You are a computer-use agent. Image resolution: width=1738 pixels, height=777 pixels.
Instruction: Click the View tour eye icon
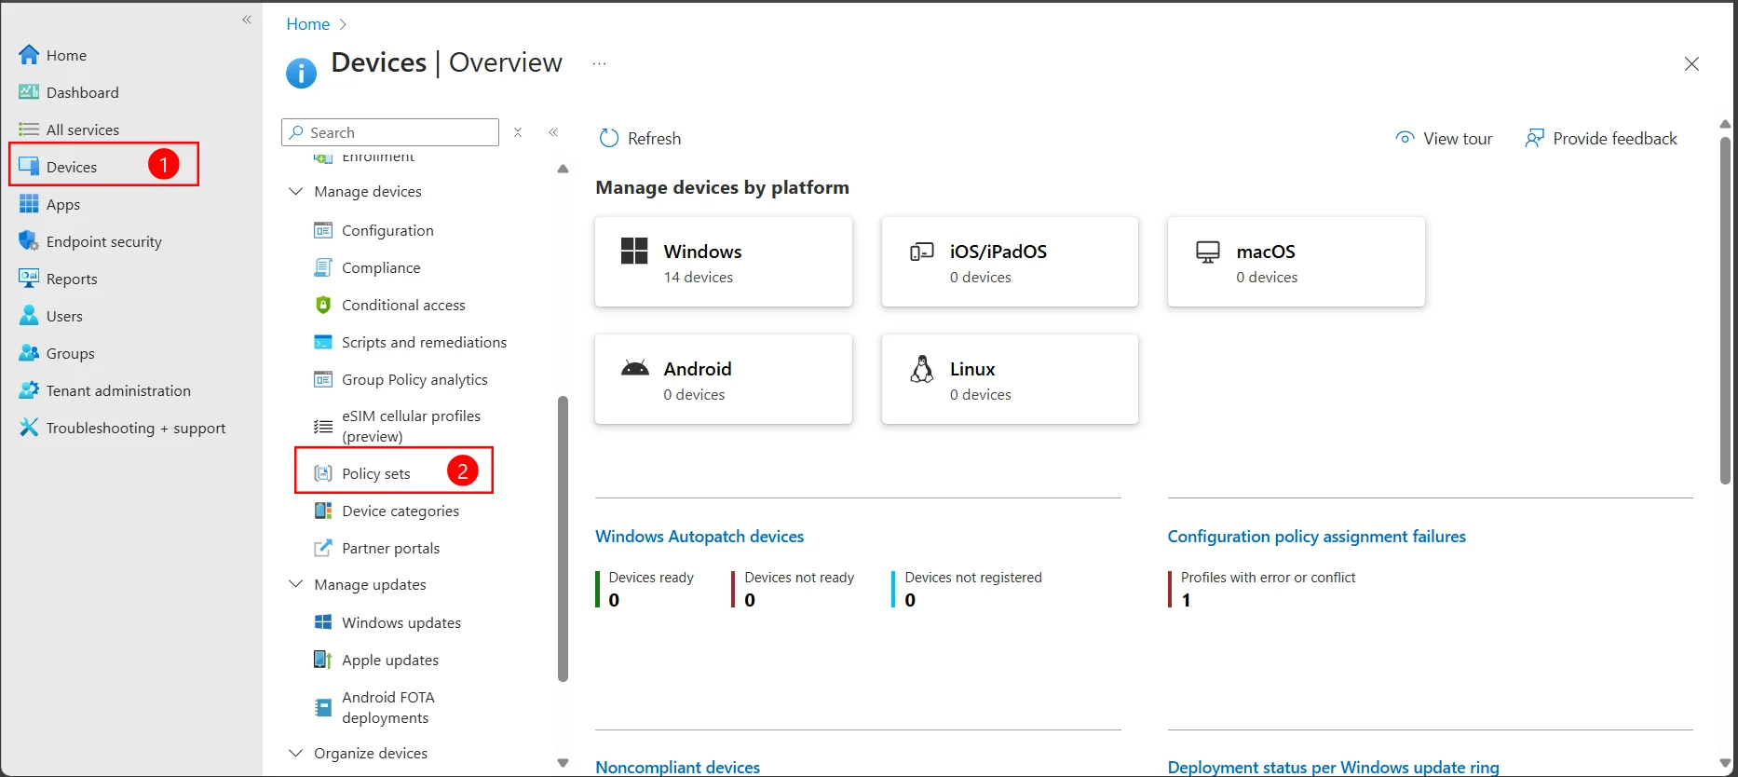pyautogui.click(x=1405, y=138)
